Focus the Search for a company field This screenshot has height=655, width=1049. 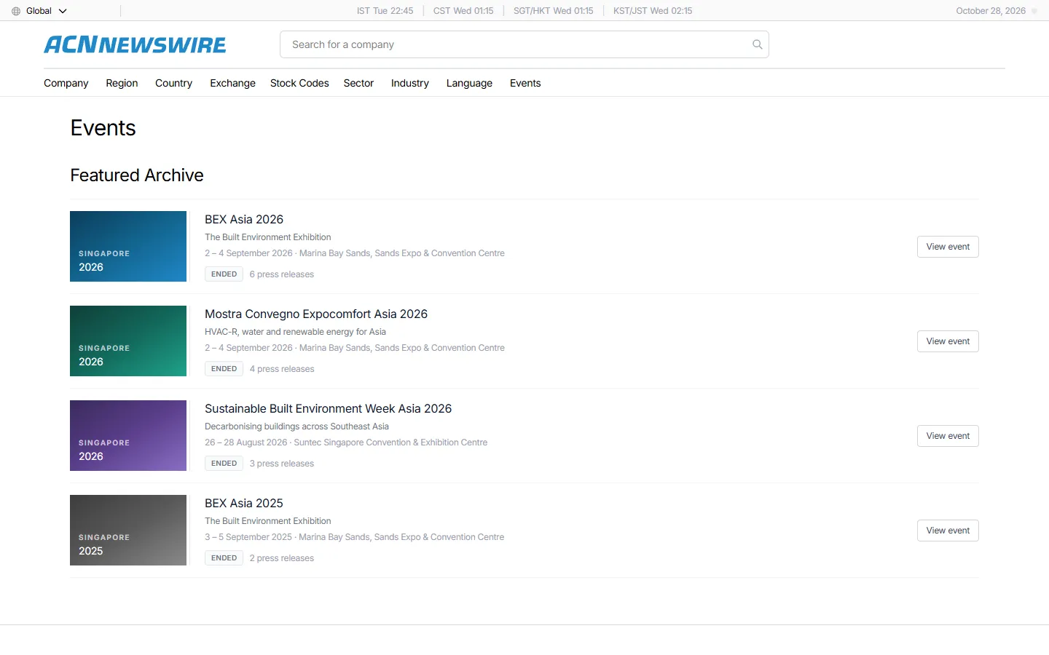point(524,44)
